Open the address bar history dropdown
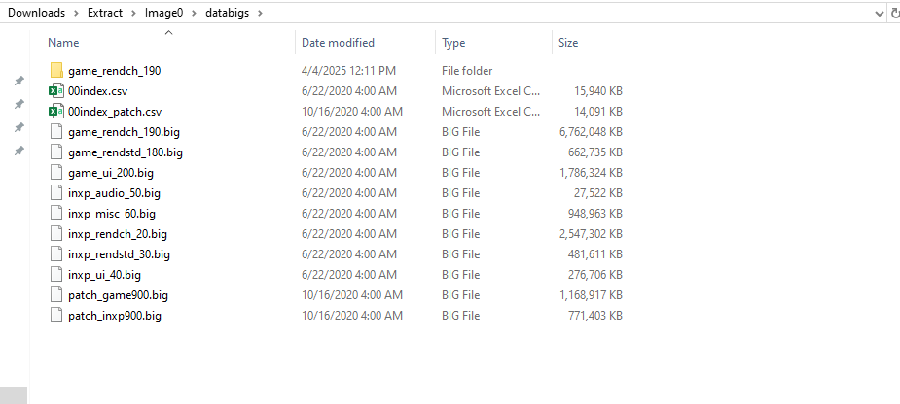The height and width of the screenshot is (404, 900). (879, 13)
